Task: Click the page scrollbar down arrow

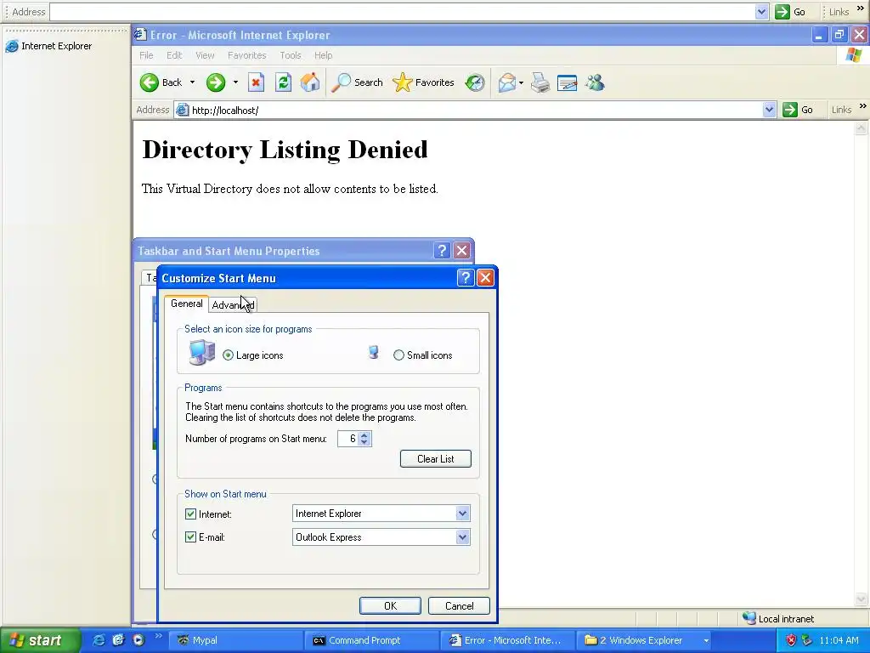Action: click(862, 599)
